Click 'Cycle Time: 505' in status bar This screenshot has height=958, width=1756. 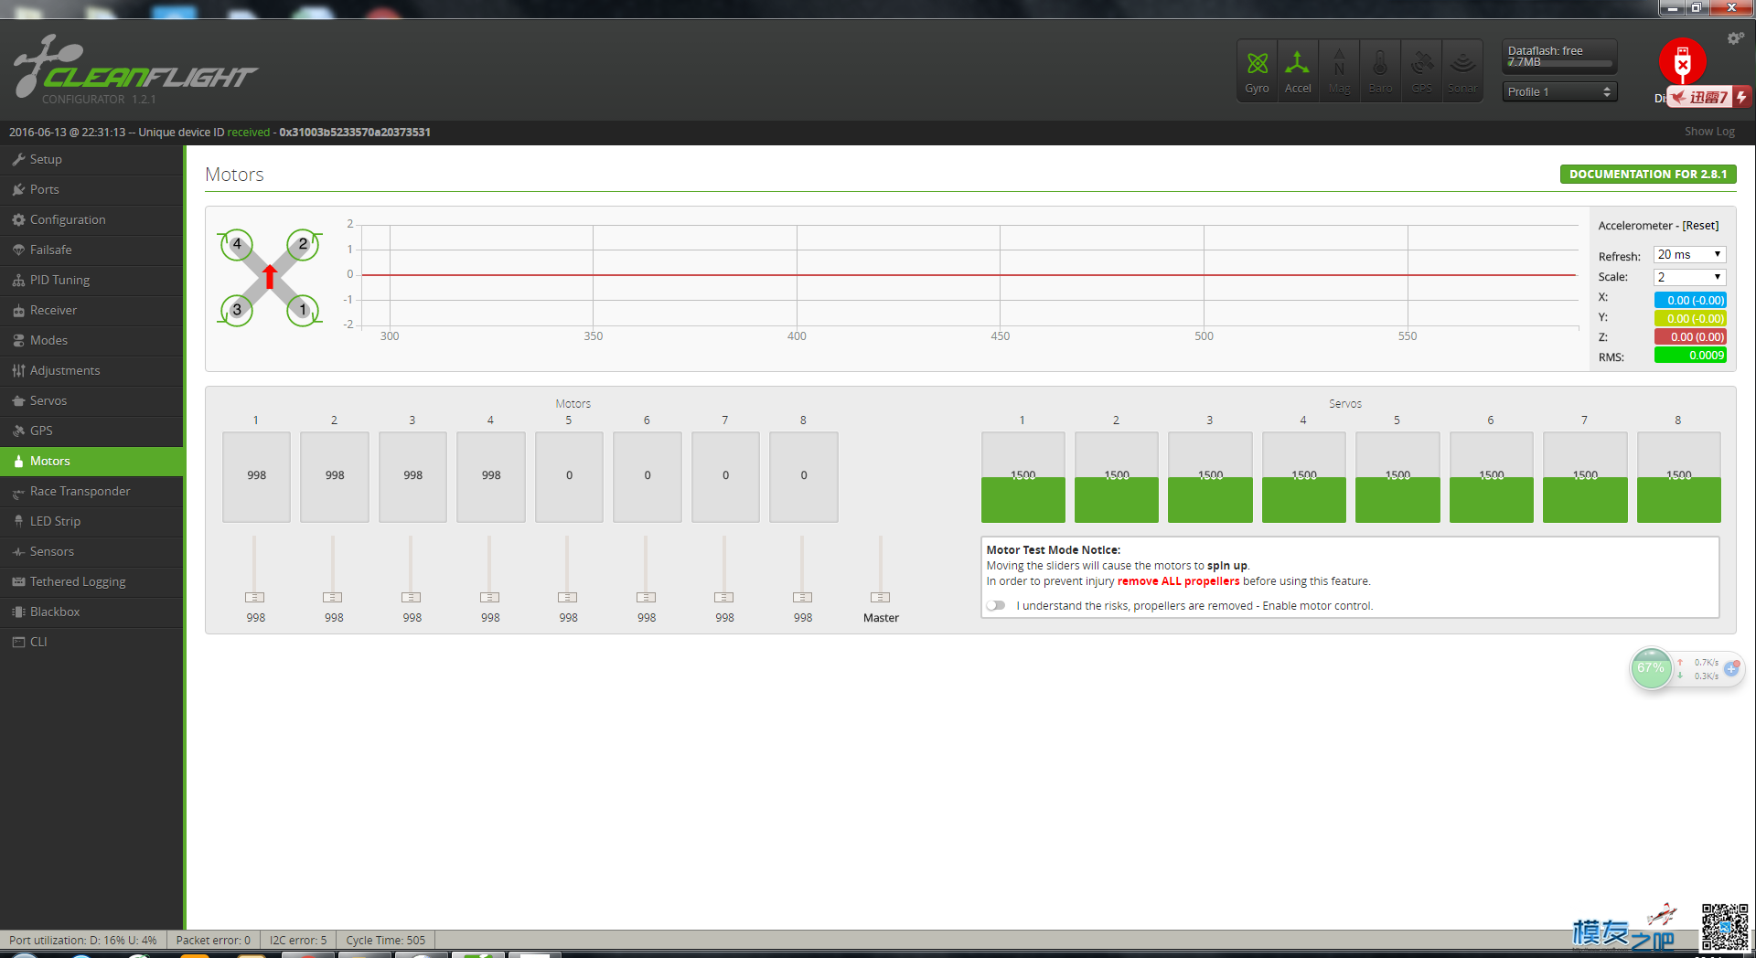tap(385, 940)
